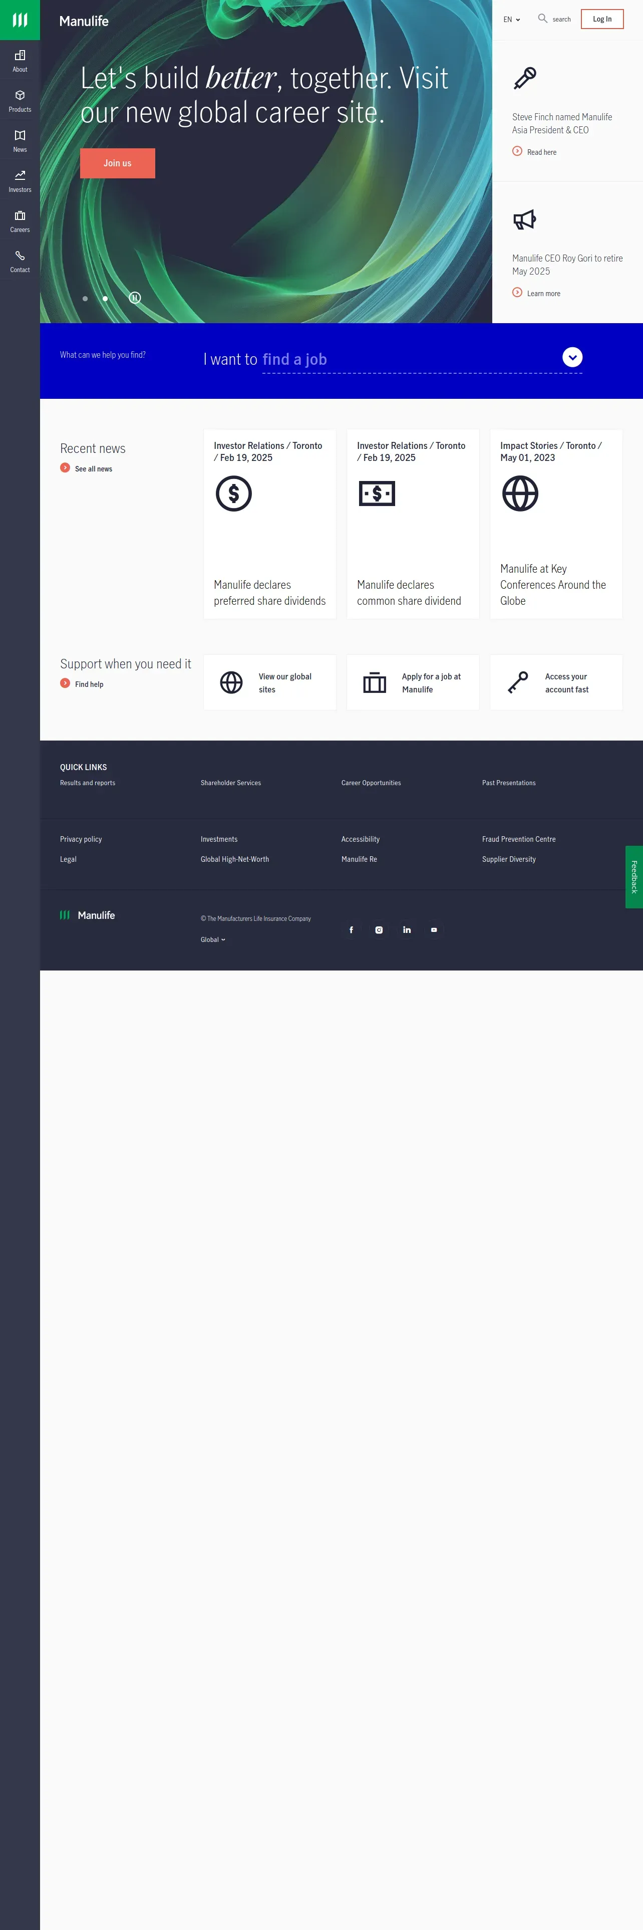Click the Log In button
The width and height of the screenshot is (643, 1930).
[x=602, y=20]
